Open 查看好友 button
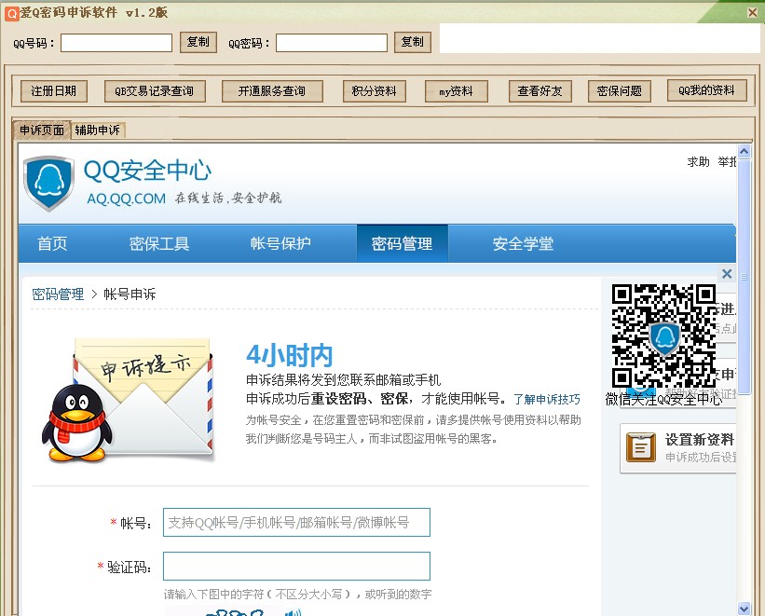 (x=540, y=91)
